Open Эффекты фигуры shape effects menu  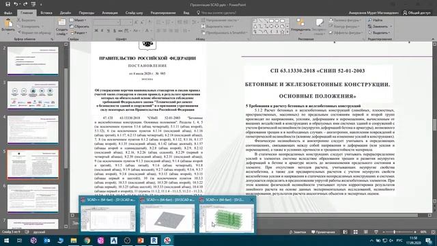[346, 33]
